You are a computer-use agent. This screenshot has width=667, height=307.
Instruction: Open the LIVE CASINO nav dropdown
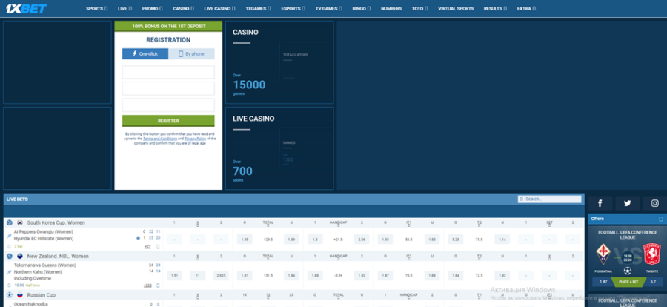tap(219, 8)
